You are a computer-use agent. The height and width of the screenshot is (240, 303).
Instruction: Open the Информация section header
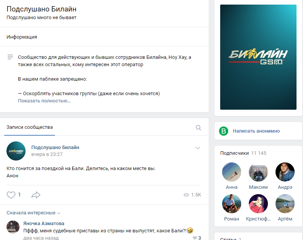click(22, 37)
